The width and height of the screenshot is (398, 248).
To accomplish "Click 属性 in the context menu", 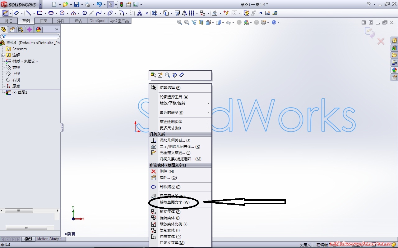I will (x=167, y=177).
